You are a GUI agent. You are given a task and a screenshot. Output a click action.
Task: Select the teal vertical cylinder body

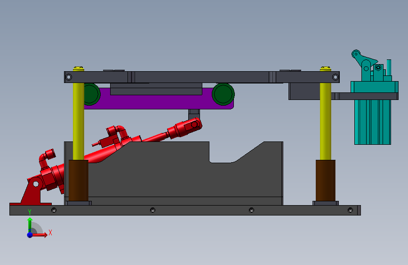tap(373, 122)
